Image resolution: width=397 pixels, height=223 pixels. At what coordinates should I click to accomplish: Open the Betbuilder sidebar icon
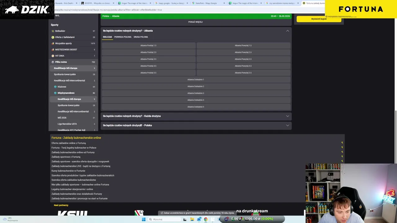tap(53, 31)
